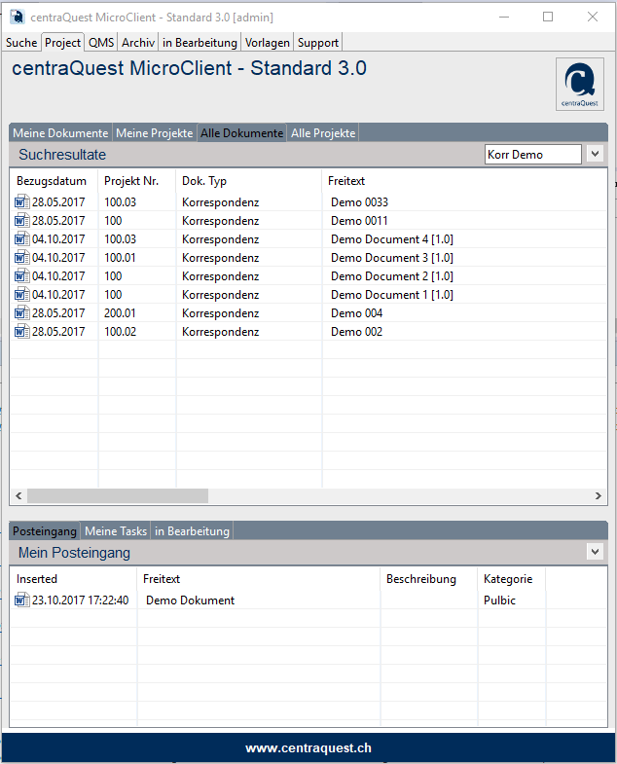Switch to Meine Tasks tab
The image size is (617, 764).
[x=116, y=531]
